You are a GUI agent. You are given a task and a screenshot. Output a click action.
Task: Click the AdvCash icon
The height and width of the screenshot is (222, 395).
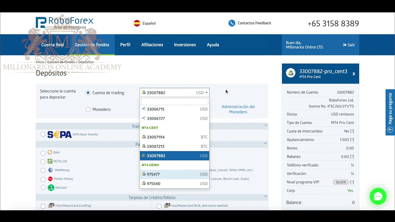pos(51,187)
